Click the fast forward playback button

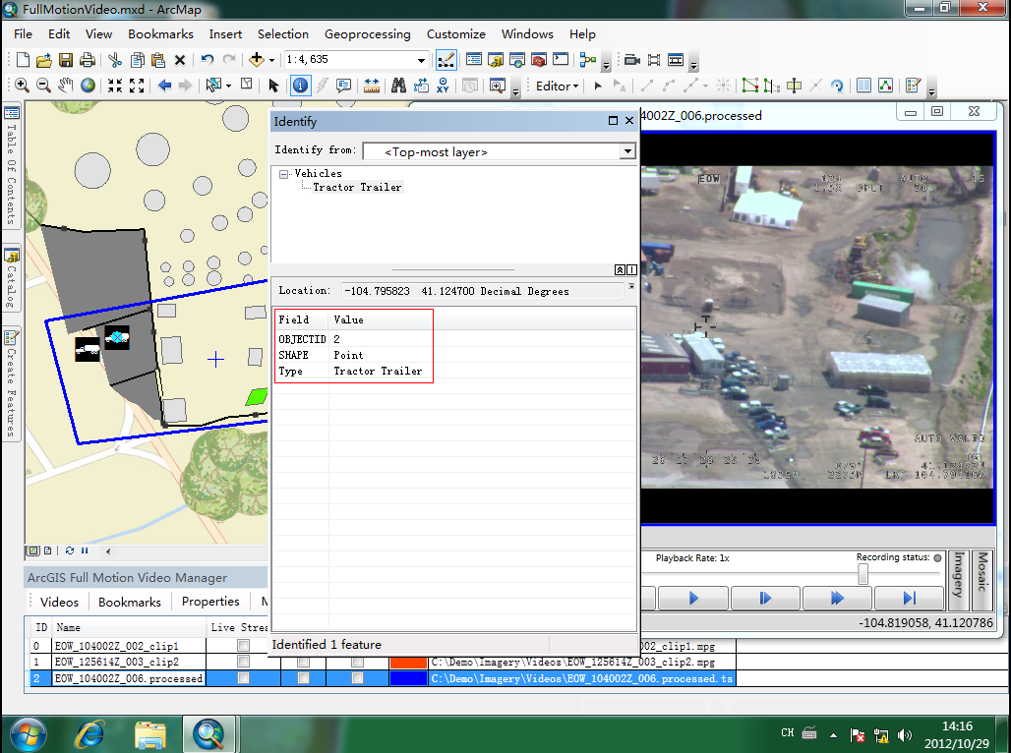tap(837, 599)
